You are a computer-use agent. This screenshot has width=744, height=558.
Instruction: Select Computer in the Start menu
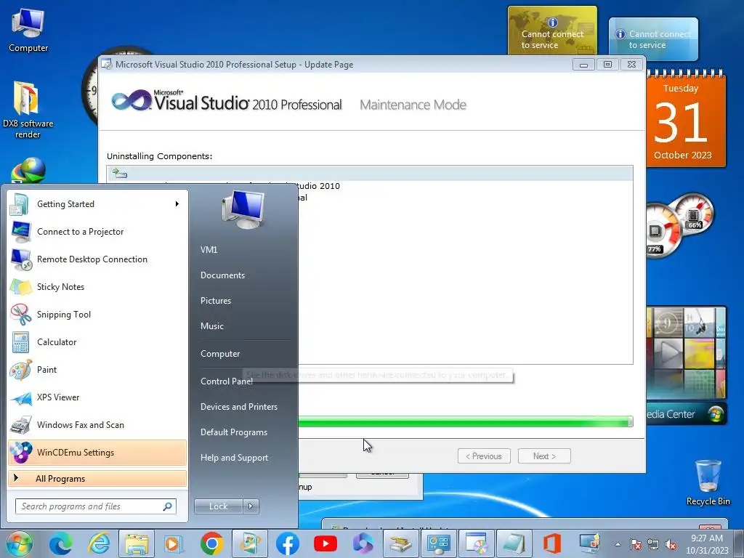click(x=220, y=354)
